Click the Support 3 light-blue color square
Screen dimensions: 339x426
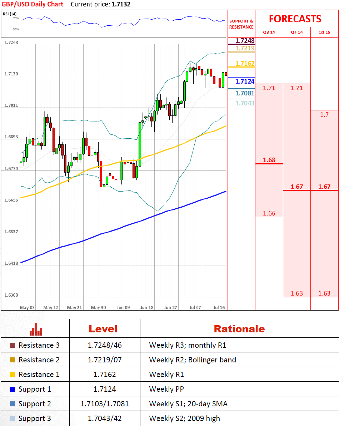tap(12, 418)
